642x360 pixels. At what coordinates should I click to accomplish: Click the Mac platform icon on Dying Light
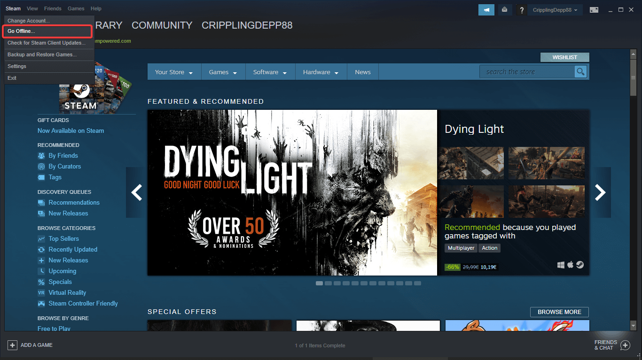[x=571, y=265]
